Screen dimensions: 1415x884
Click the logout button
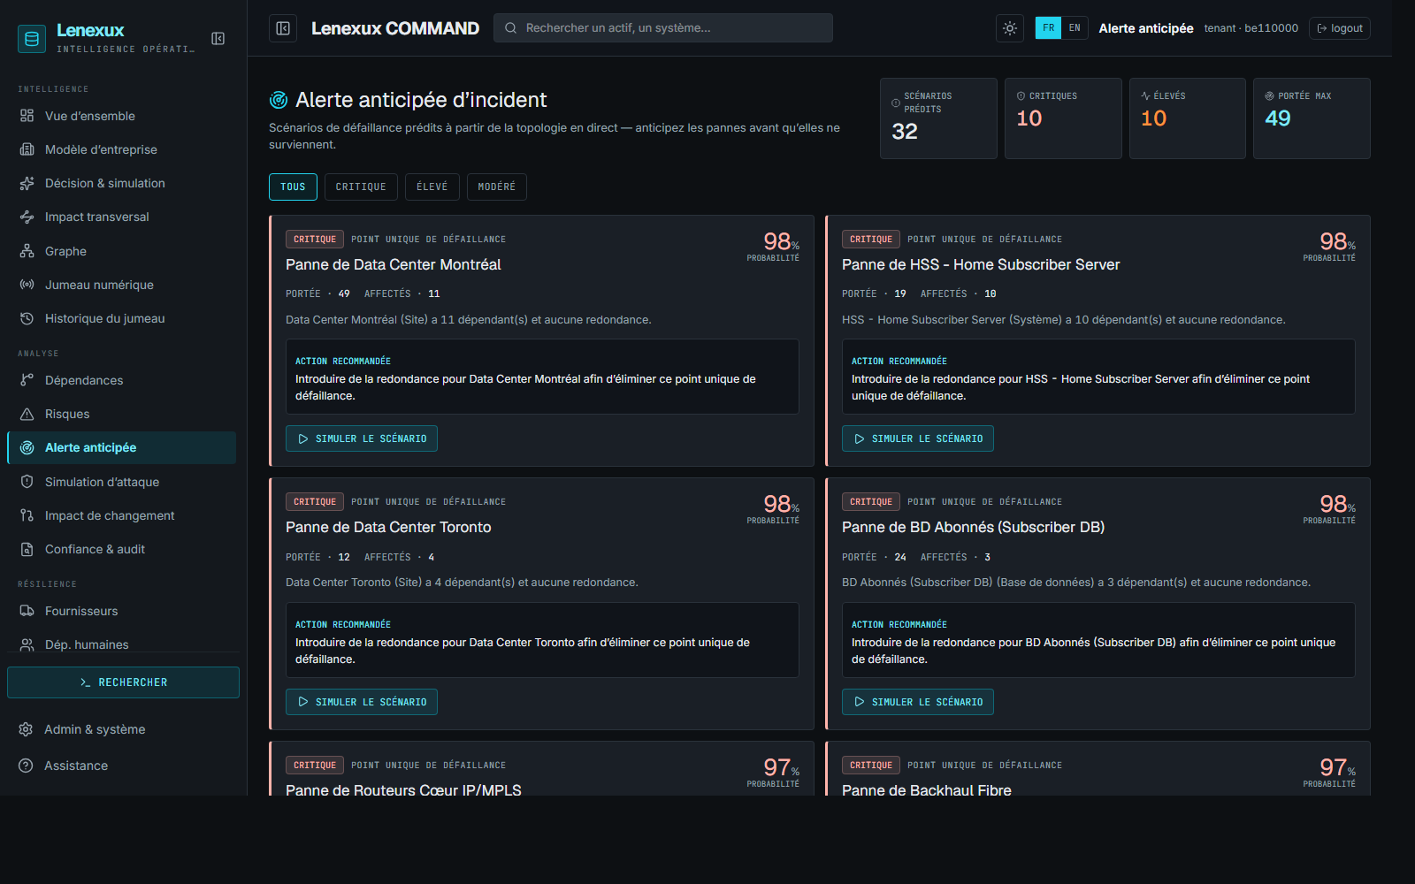(x=1340, y=28)
